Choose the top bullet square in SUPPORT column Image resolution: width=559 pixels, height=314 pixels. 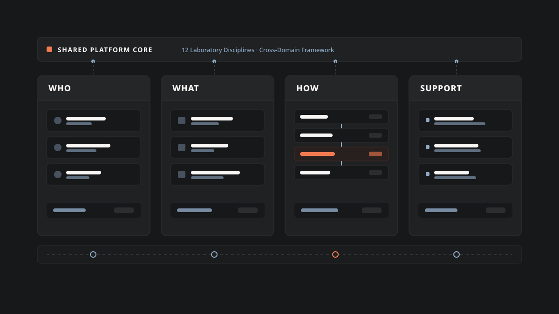tap(428, 120)
